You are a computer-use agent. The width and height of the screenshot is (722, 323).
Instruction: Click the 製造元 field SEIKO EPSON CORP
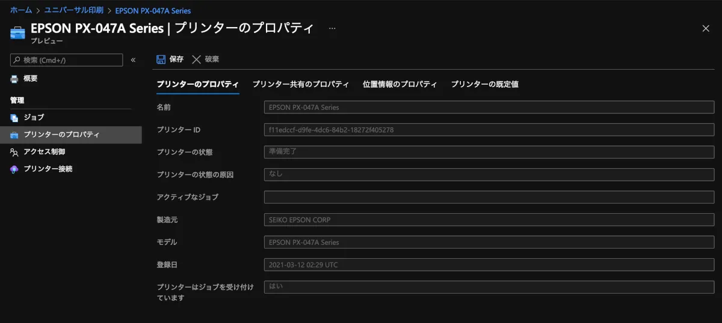pyautogui.click(x=489, y=220)
